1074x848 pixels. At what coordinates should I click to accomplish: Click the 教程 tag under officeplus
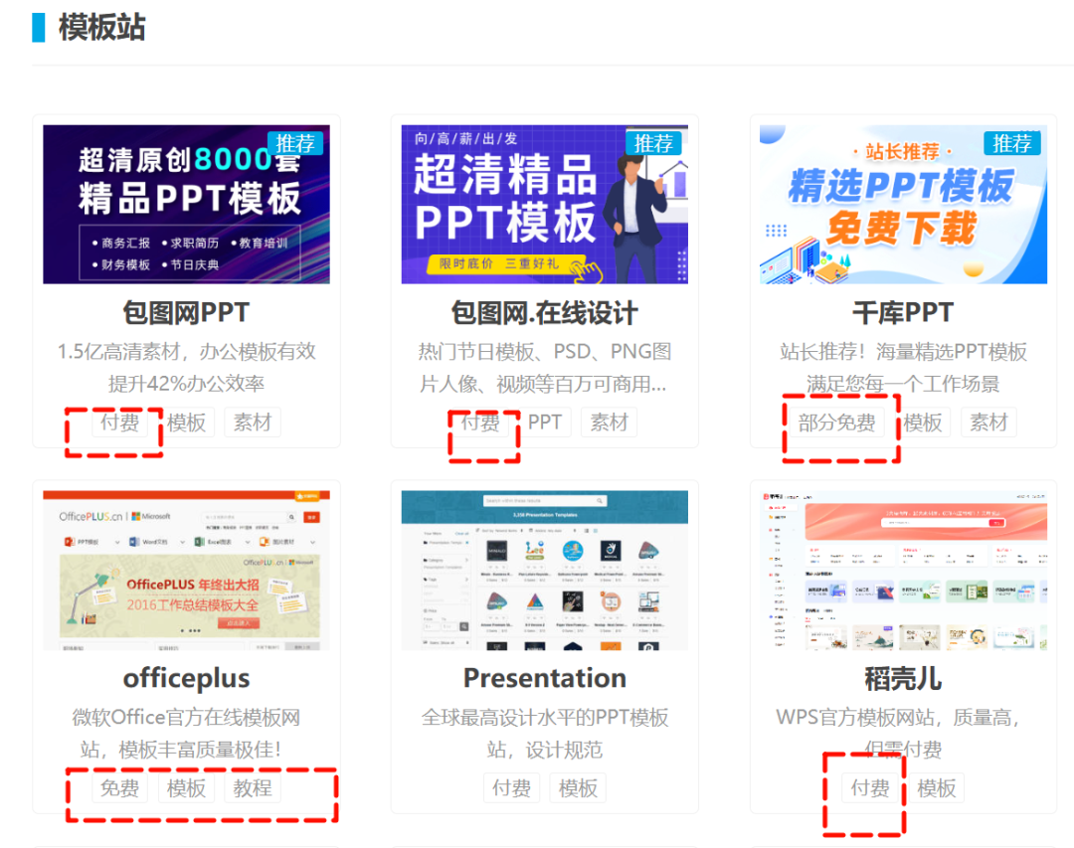[x=253, y=788]
